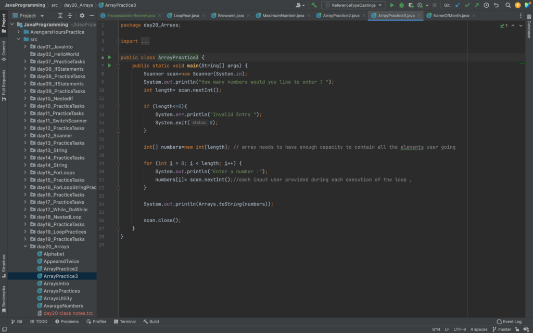Run the program with the green Run button

click(x=392, y=5)
